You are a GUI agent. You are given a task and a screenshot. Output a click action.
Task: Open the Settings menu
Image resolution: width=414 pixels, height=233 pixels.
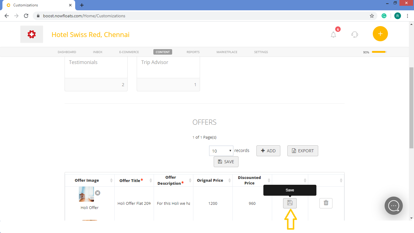(261, 52)
